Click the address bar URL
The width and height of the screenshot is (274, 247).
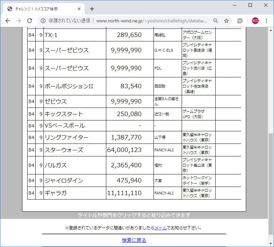tap(151, 21)
